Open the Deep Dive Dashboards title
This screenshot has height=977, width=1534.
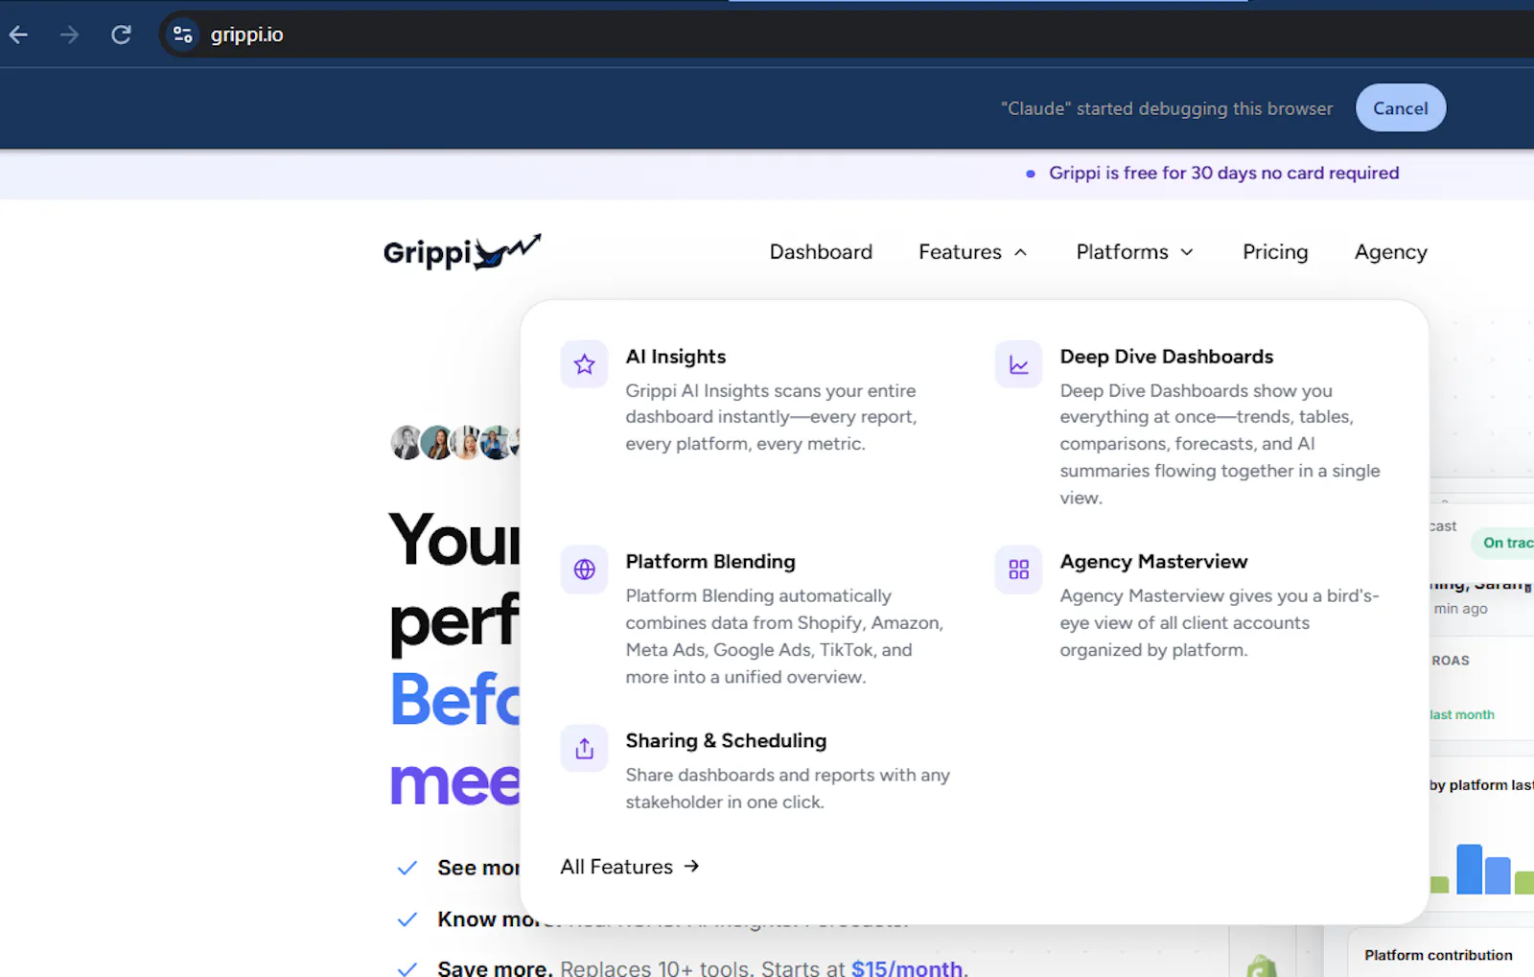[x=1166, y=357]
